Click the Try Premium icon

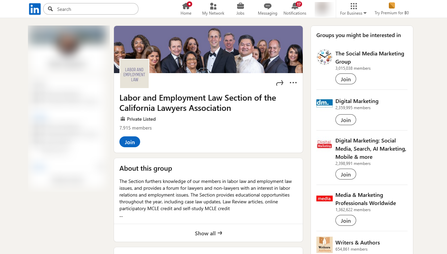point(392,5)
